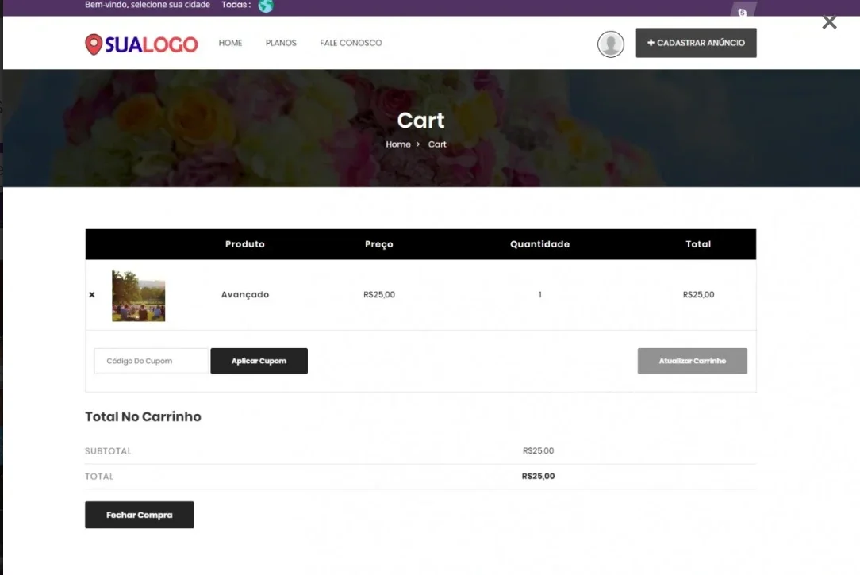Image resolution: width=860 pixels, height=575 pixels.
Task: Click the Todas city label
Action: [236, 5]
